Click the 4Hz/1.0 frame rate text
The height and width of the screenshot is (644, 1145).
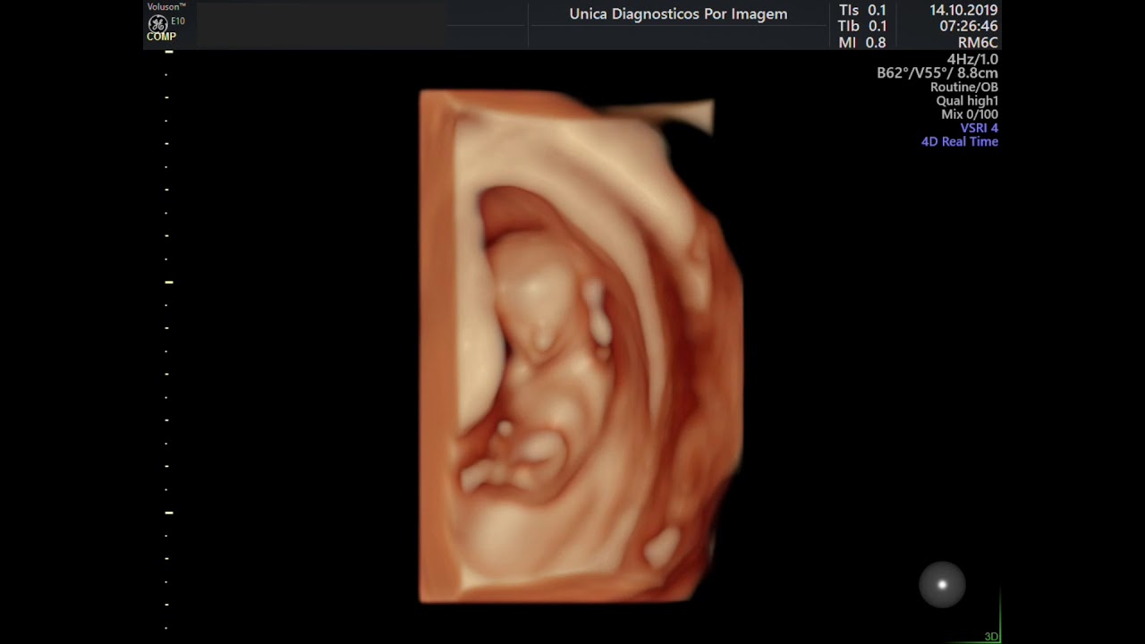point(972,59)
